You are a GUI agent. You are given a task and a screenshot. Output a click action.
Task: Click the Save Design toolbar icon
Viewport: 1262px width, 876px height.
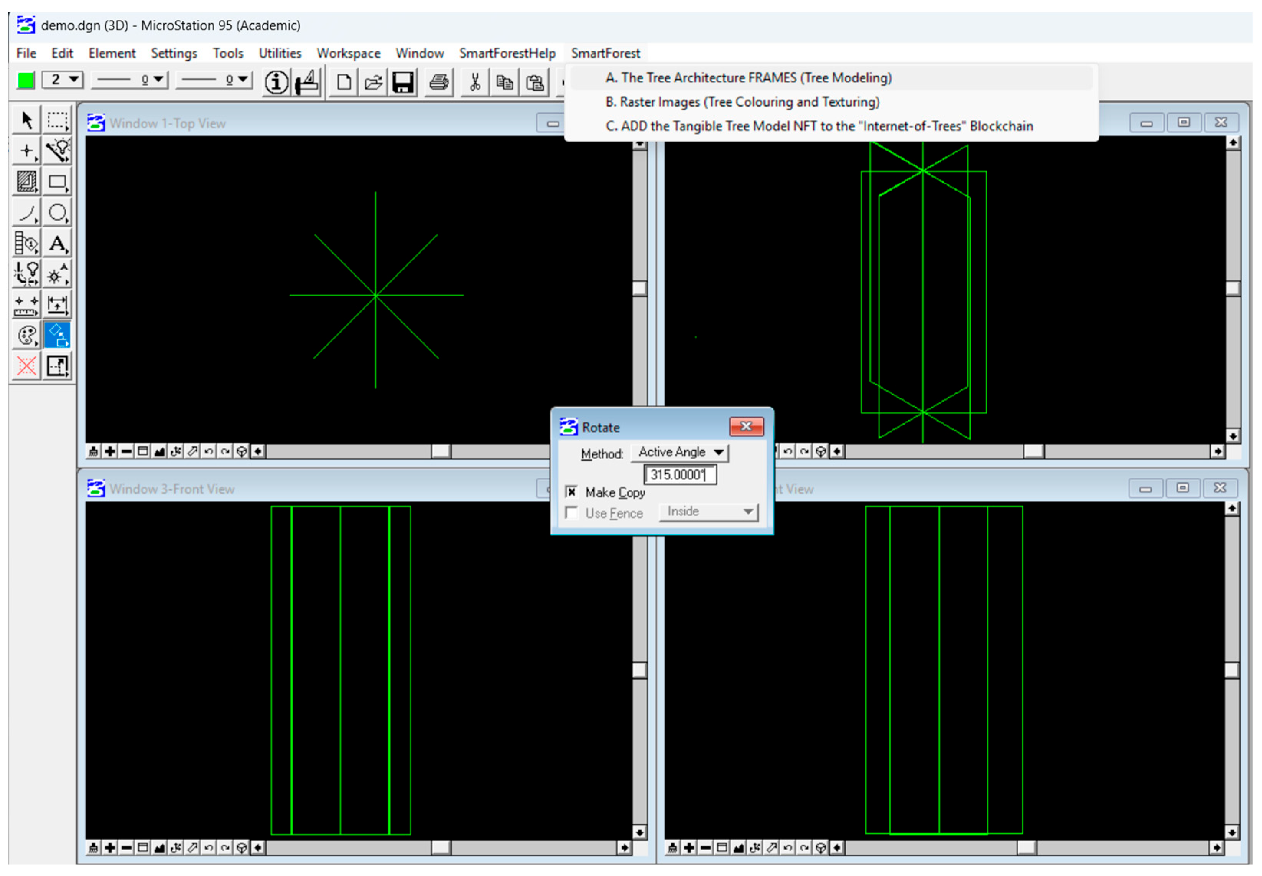[403, 82]
